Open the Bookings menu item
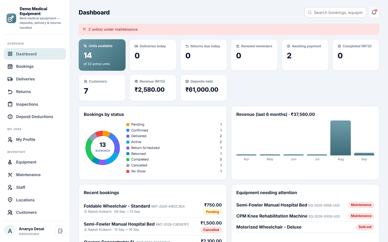The height and width of the screenshot is (242, 388). [x=35, y=66]
